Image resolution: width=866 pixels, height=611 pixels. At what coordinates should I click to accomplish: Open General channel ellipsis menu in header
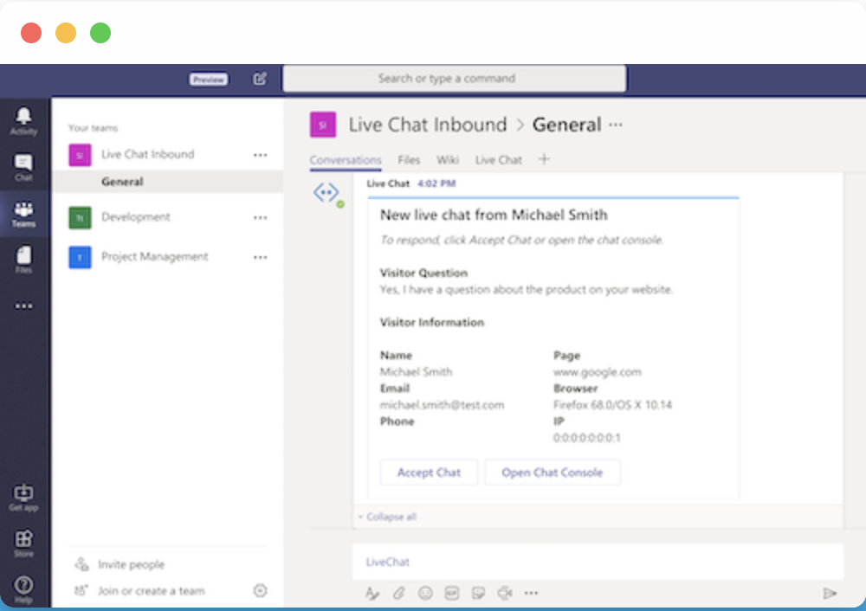(x=616, y=125)
